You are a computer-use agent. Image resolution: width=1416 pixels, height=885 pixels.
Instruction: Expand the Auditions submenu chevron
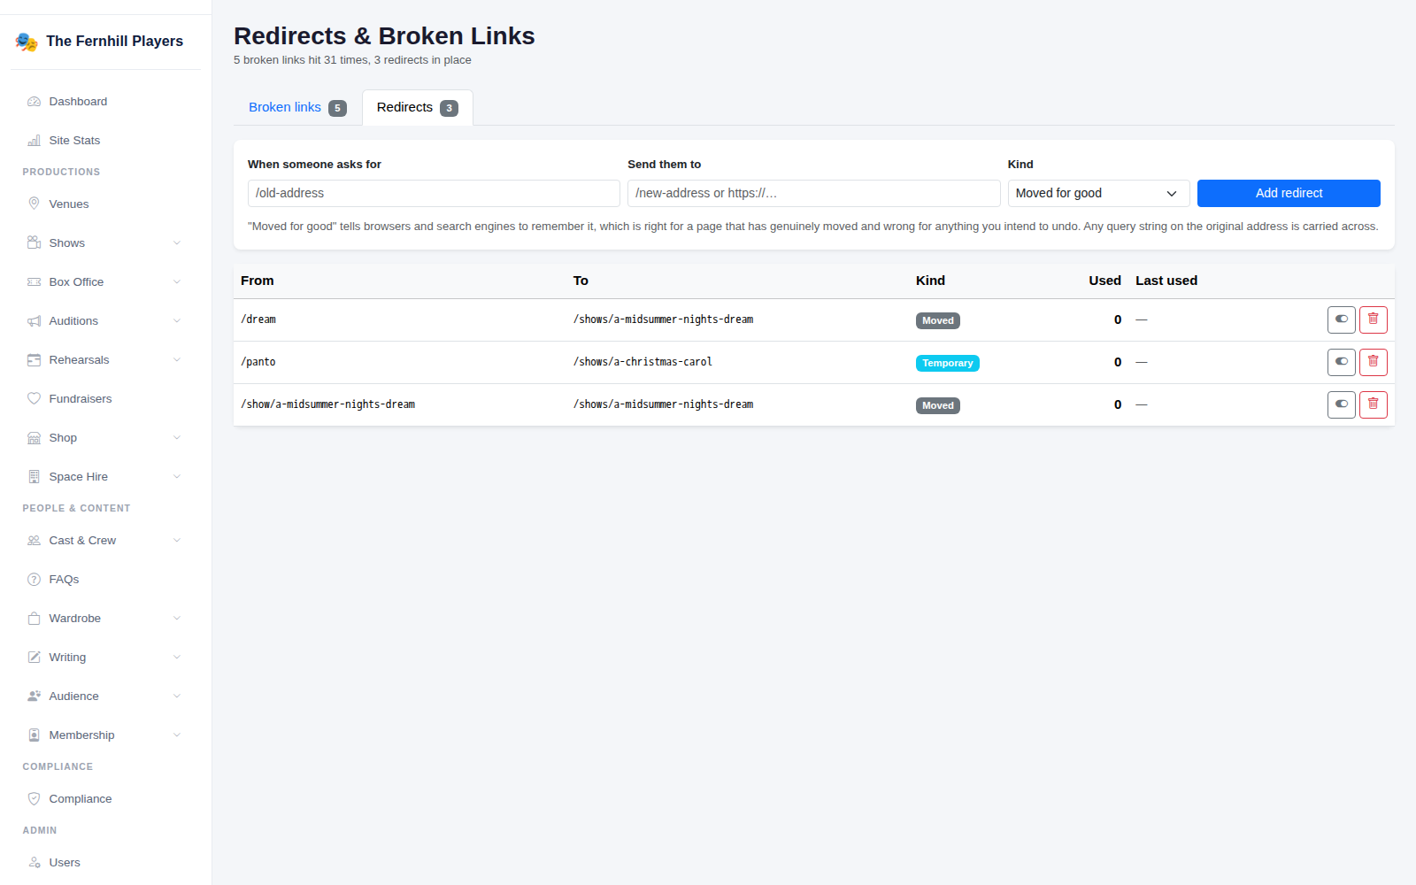[177, 321]
